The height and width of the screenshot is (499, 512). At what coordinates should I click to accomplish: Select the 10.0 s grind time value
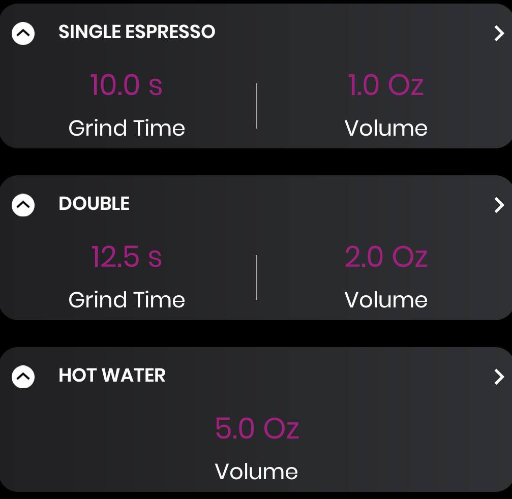tap(126, 85)
